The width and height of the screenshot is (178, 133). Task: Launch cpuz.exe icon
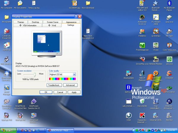point(169,19)
